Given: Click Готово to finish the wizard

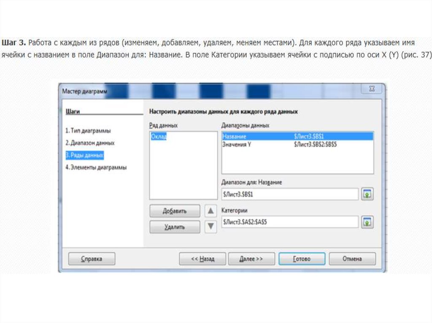Looking at the screenshot, I should point(302,259).
